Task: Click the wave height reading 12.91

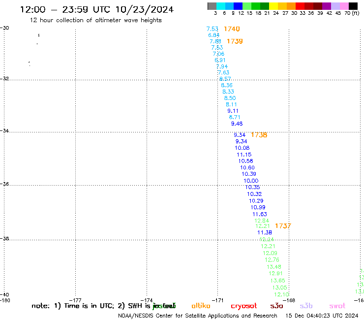Action: pos(275,274)
